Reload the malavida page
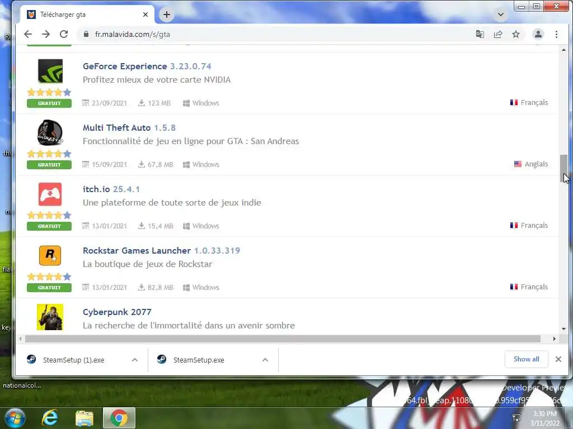This screenshot has width=573, height=429. point(64,34)
